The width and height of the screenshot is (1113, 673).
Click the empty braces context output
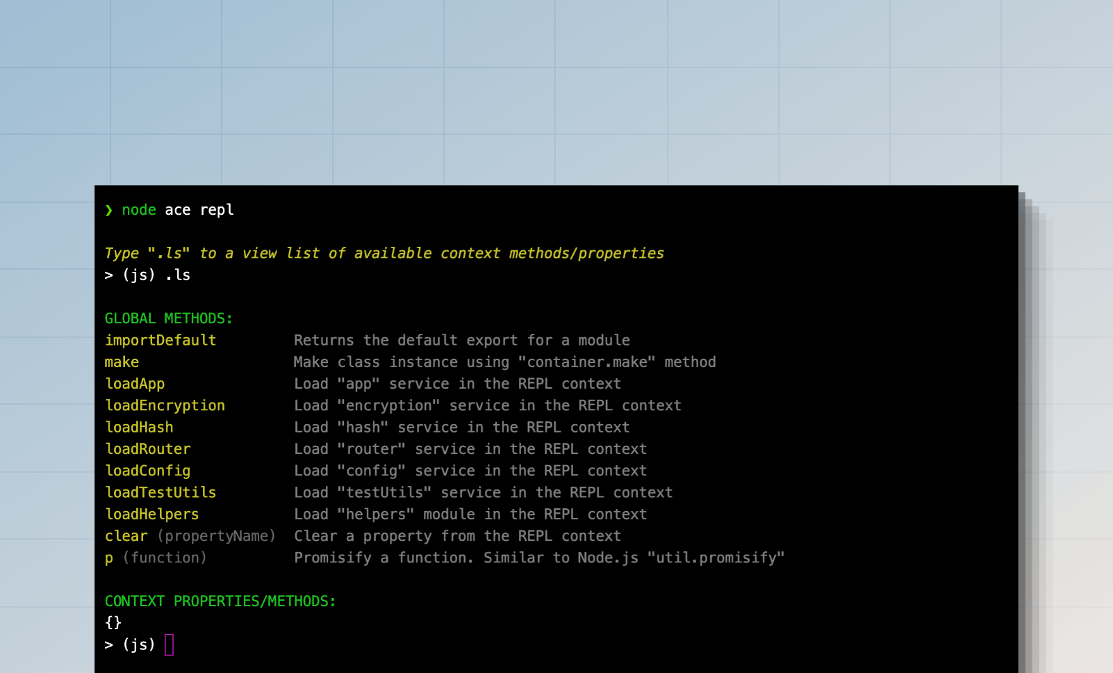point(113,623)
